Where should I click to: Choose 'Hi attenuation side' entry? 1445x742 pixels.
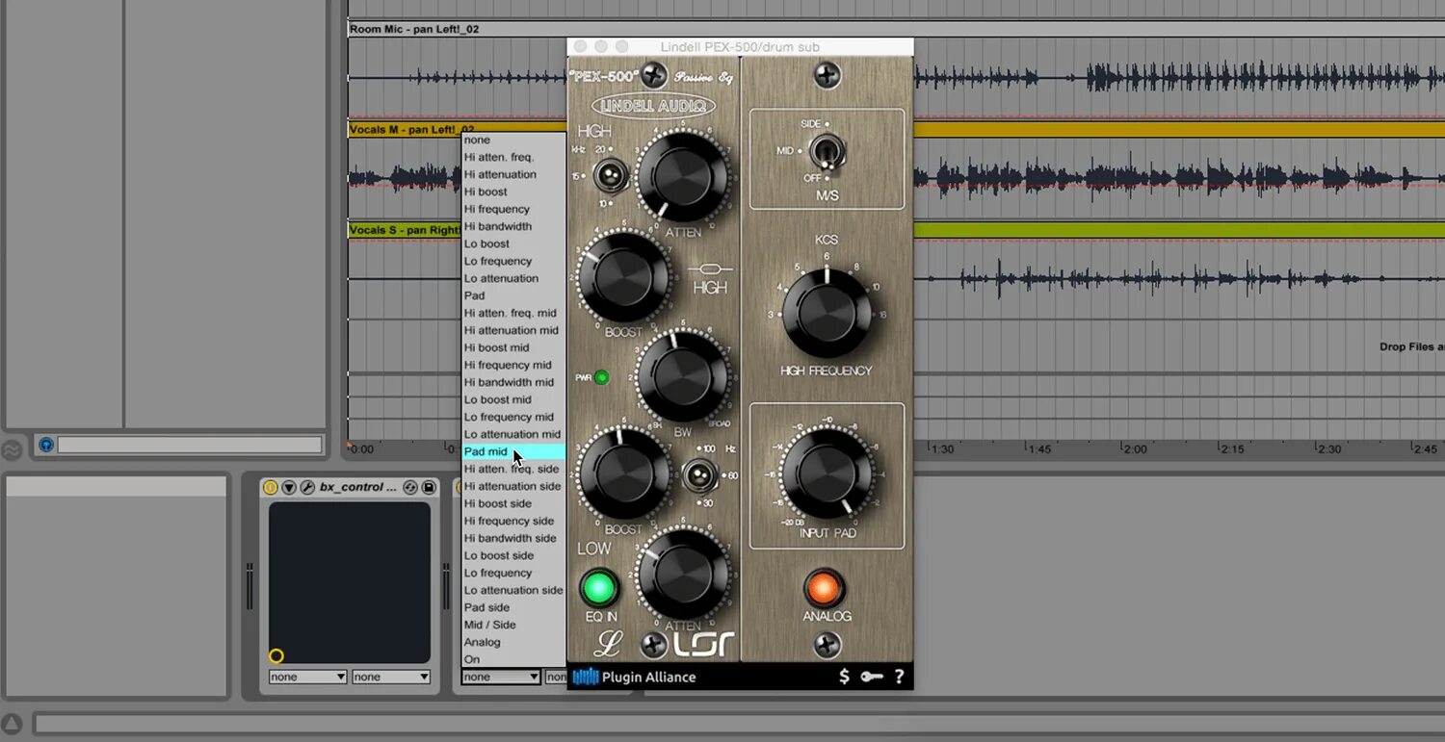click(513, 486)
